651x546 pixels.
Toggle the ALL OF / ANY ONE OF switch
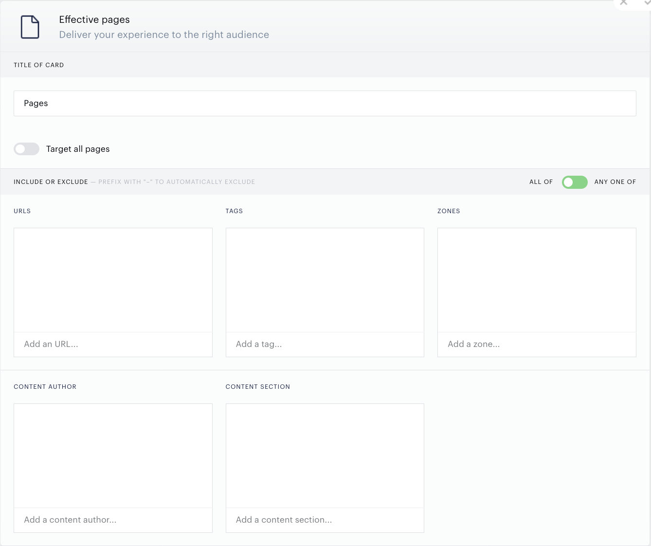point(575,182)
